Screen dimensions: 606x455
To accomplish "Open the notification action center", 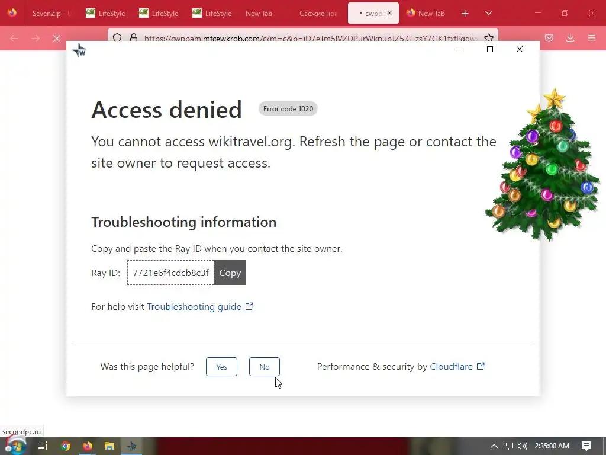I will coord(586,446).
